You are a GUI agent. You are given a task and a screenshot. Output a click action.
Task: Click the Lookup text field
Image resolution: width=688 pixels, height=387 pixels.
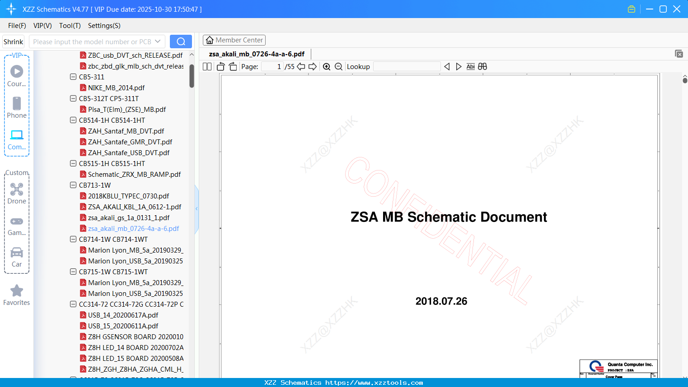click(407, 67)
